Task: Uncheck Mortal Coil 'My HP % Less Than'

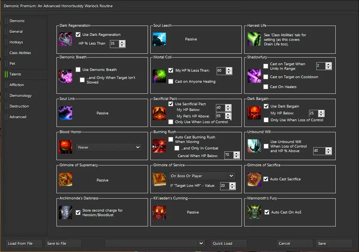Action: coord(171,71)
